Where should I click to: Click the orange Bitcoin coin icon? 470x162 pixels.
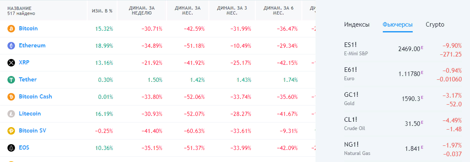coord(11,29)
